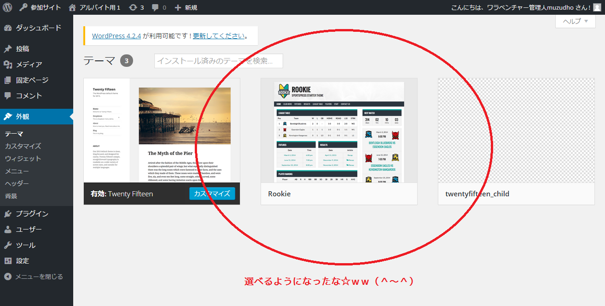Click the paintbrush icon beside 外観

(x=8, y=117)
